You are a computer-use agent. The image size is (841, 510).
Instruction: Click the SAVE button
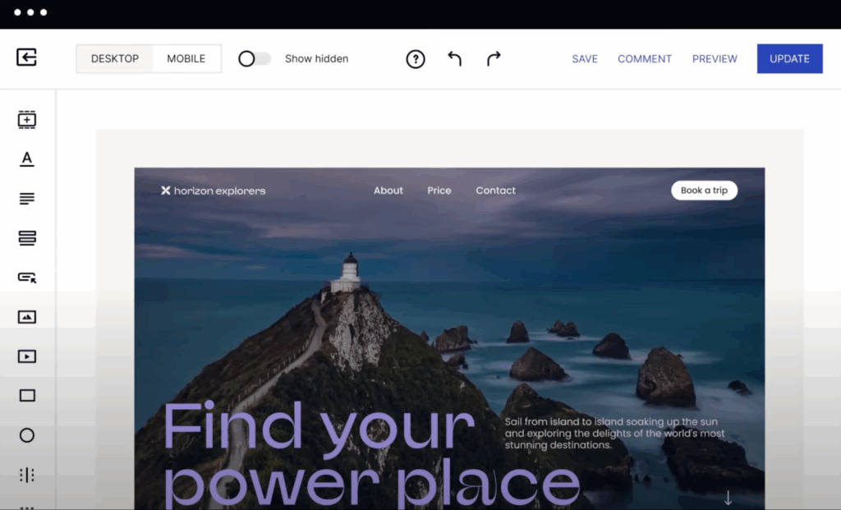click(x=585, y=59)
